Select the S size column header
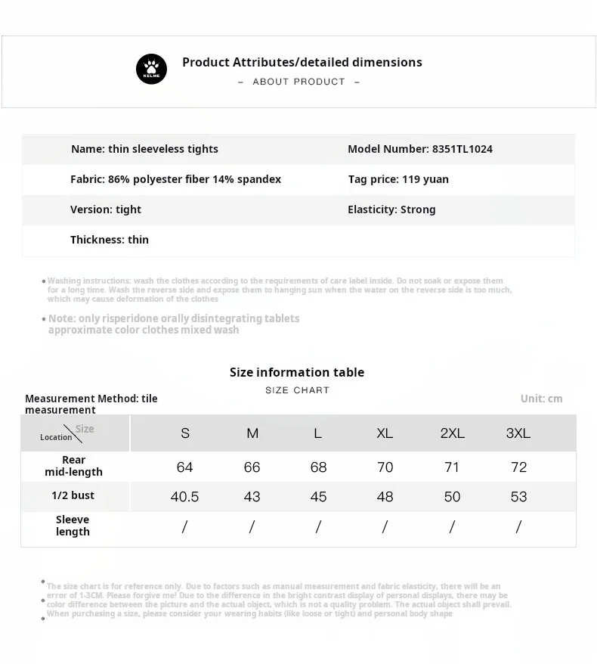Screen dimensions: 597x664 (185, 433)
